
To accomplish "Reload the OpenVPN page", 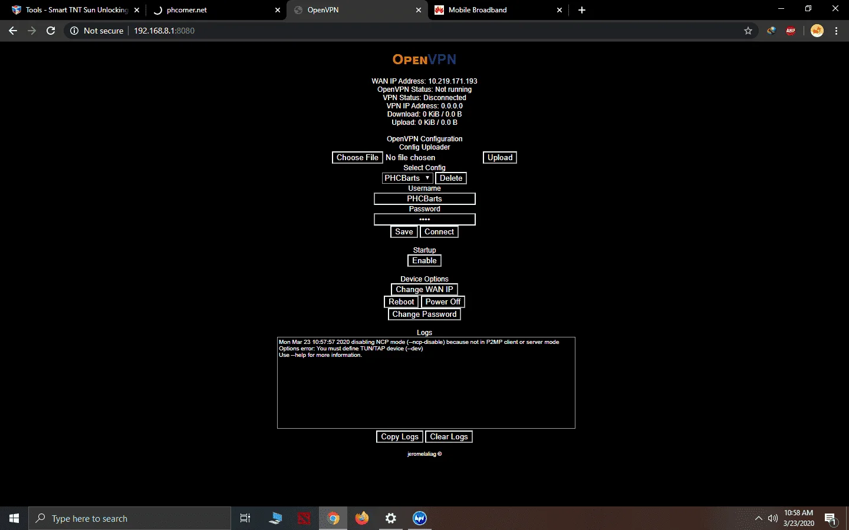I will pos(51,31).
